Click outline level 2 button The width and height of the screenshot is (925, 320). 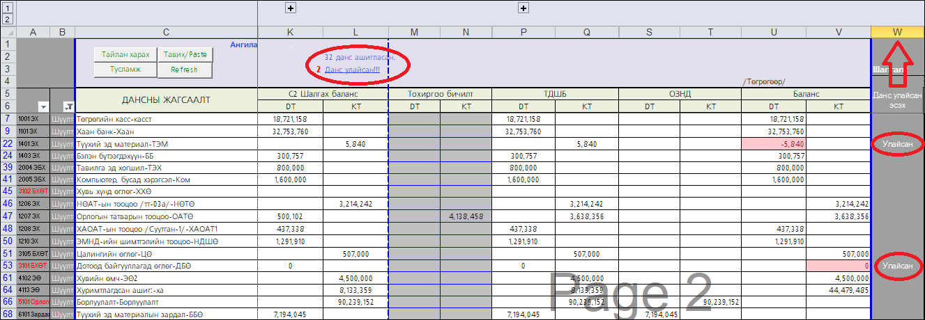click(x=8, y=19)
